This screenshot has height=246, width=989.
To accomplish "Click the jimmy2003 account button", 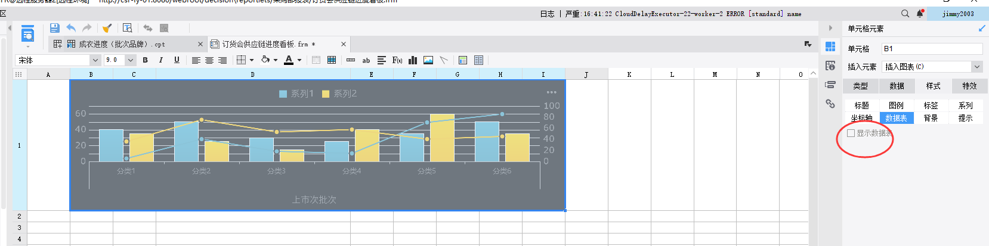I will (958, 14).
